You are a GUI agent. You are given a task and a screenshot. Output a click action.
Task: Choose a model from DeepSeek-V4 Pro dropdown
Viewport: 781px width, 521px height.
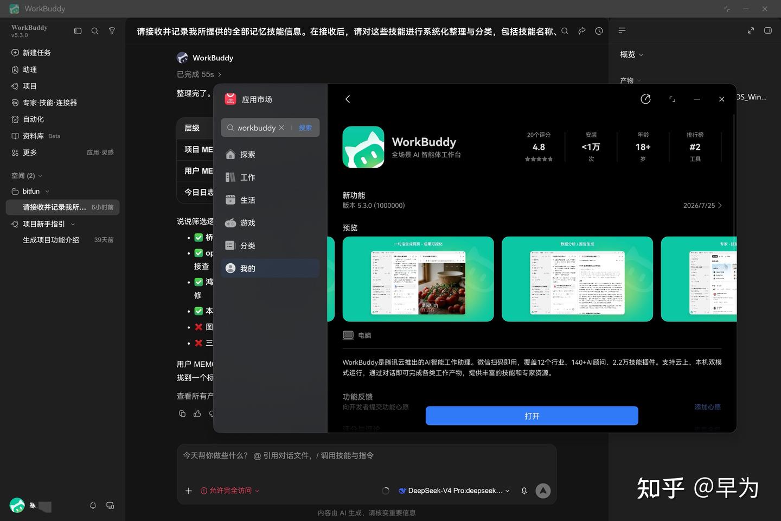click(x=454, y=491)
